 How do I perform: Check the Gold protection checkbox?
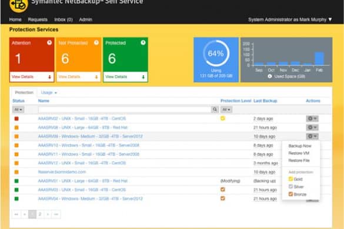pyautogui.click(x=290, y=179)
